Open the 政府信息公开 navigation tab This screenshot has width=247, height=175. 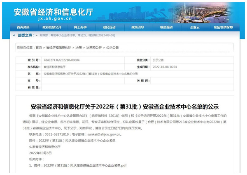pyautogui.click(x=51, y=27)
